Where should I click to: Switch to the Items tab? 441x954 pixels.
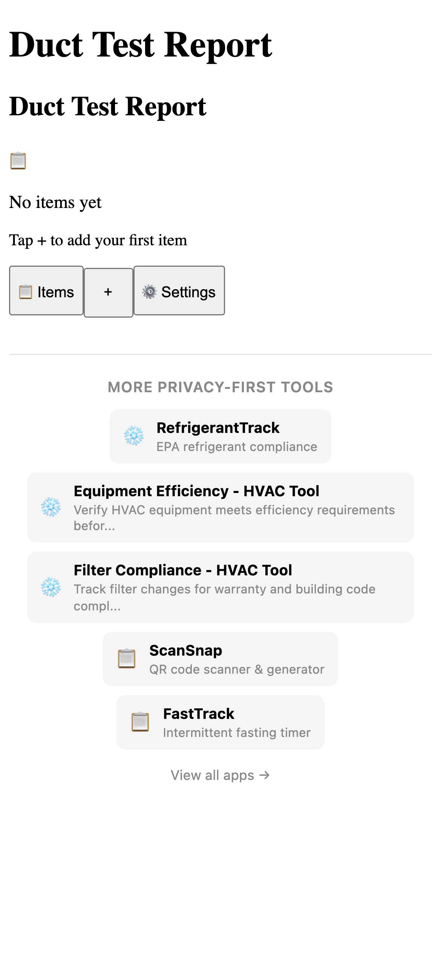tap(46, 291)
